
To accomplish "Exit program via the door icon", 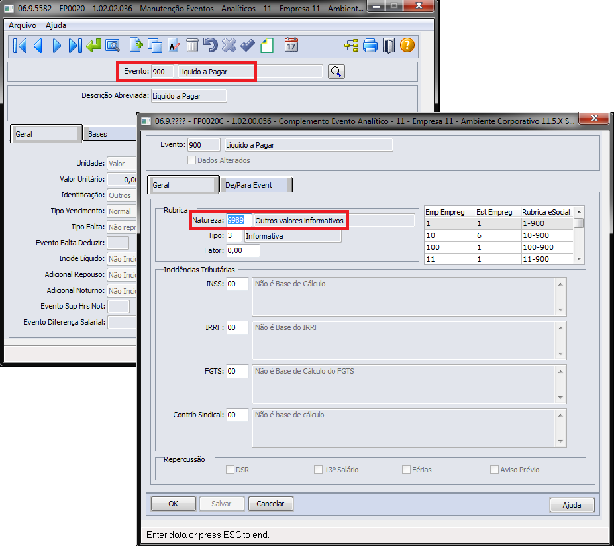I will tap(389, 46).
